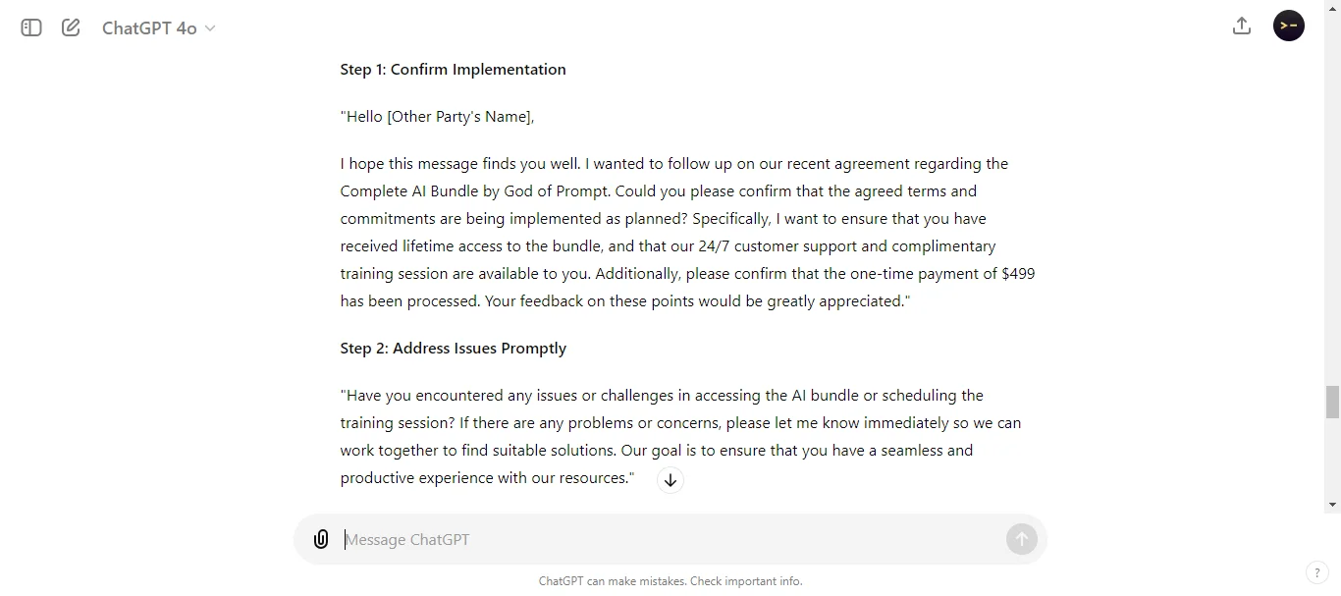
Task: Click the 'Check important info' disclaimer text
Action: pos(745,581)
